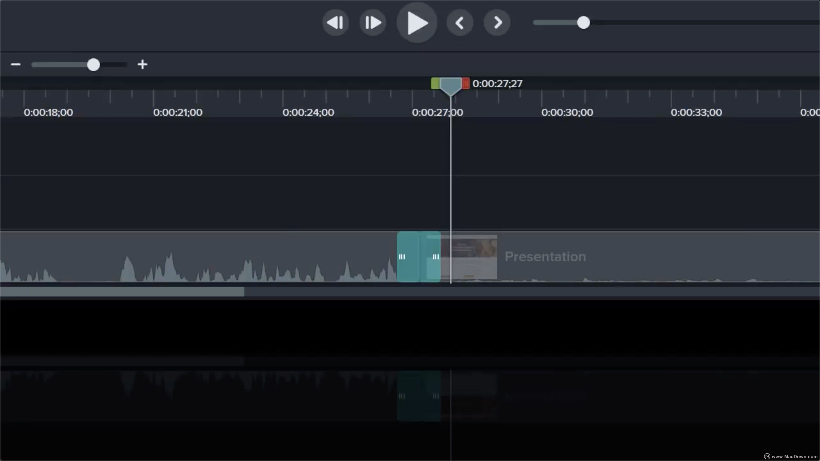Step back one frame
This screenshot has height=461, width=820.
coord(336,22)
